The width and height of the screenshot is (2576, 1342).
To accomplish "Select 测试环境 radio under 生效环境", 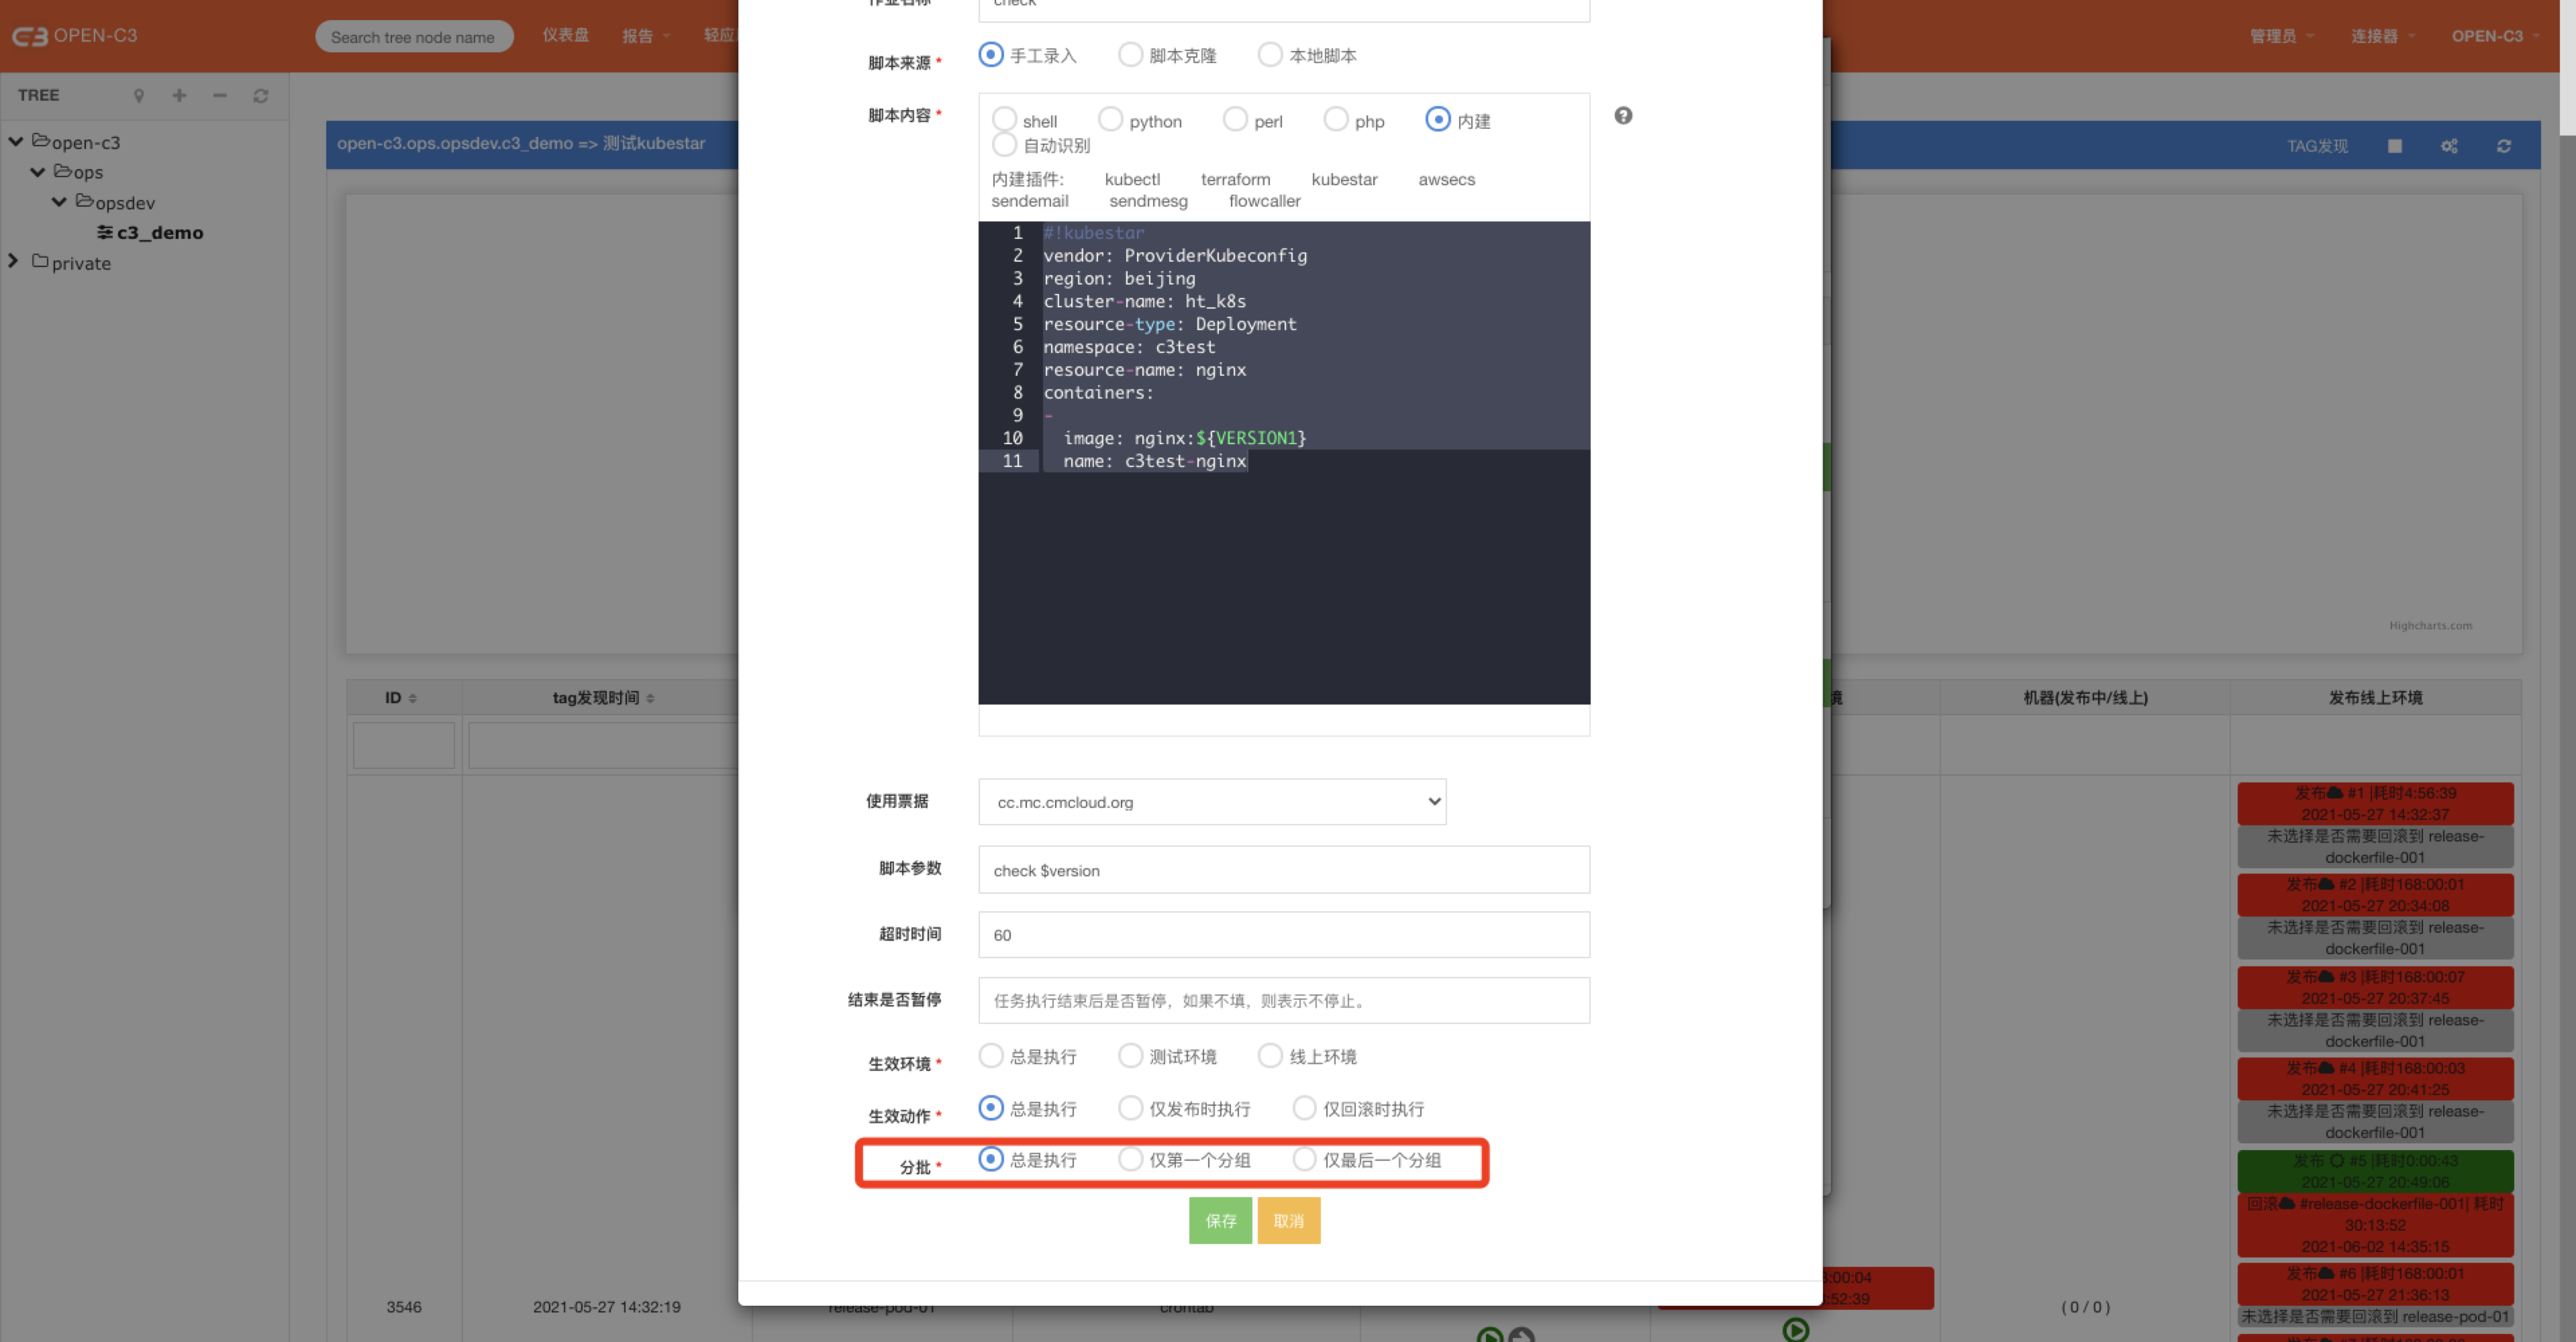I will pyautogui.click(x=1130, y=1055).
